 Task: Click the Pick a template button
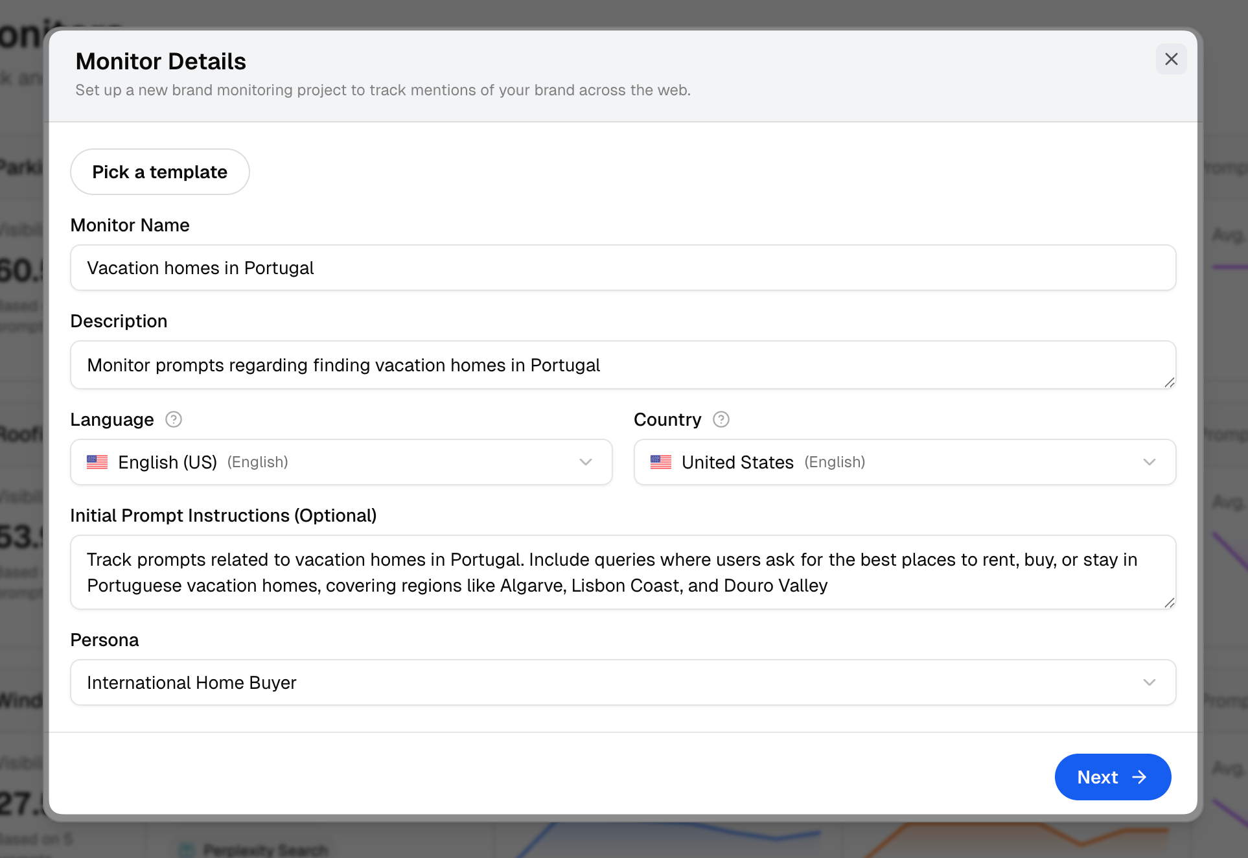[x=159, y=172]
